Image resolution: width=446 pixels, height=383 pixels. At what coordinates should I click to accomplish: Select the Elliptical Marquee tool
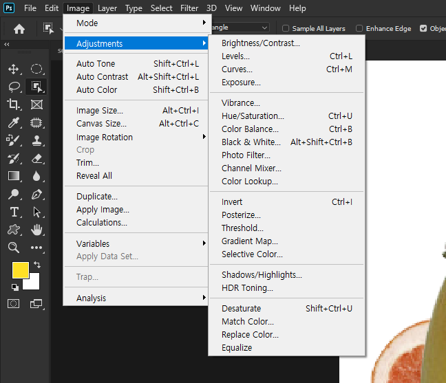point(36,69)
